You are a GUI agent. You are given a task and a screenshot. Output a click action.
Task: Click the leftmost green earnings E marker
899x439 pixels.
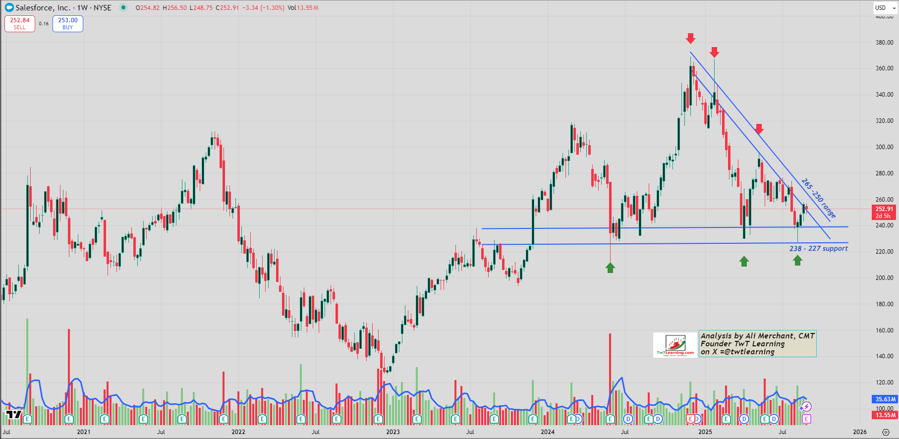pyautogui.click(x=28, y=419)
